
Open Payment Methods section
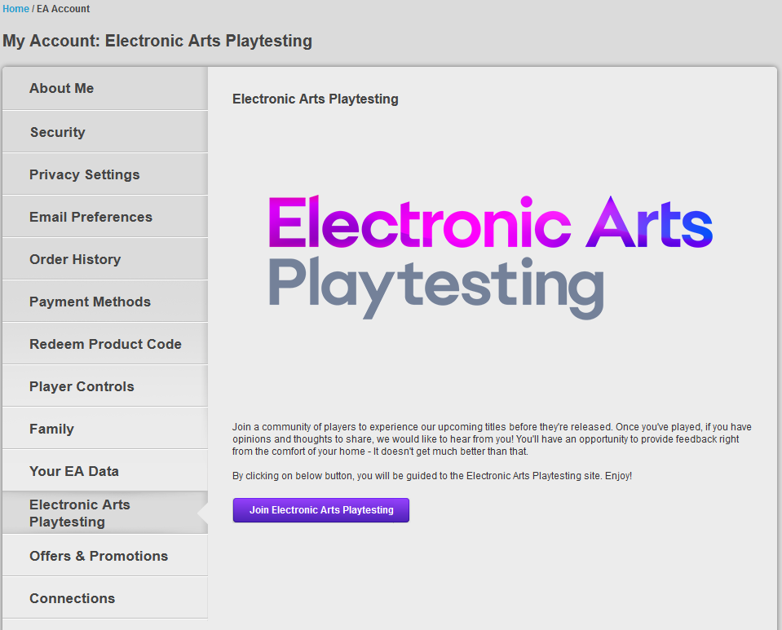104,301
